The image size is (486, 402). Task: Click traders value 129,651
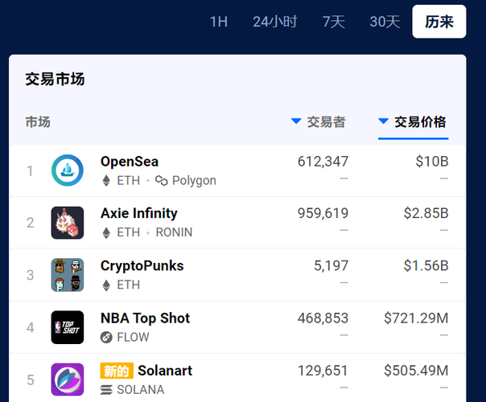[323, 371]
